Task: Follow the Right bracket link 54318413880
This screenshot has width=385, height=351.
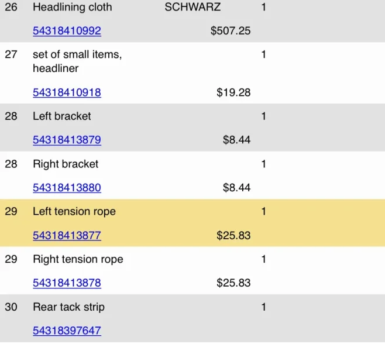Action: pyautogui.click(x=67, y=188)
